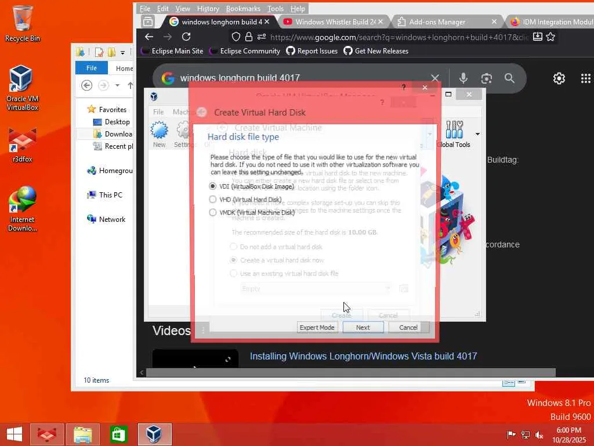The width and height of the screenshot is (594, 446).
Task: Cancel the Create Virtual Hard Disk wizard
Action: click(x=408, y=328)
